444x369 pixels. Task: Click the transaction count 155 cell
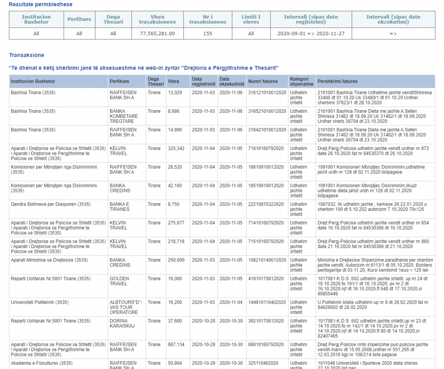[x=207, y=33]
